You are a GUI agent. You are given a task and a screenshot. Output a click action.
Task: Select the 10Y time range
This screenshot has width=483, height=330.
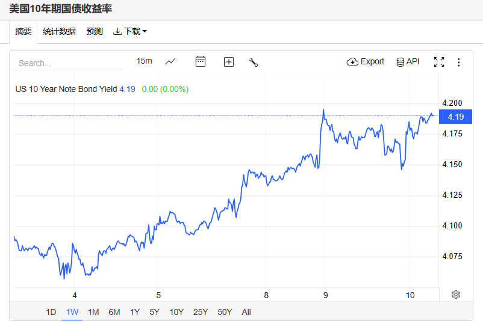(176, 312)
